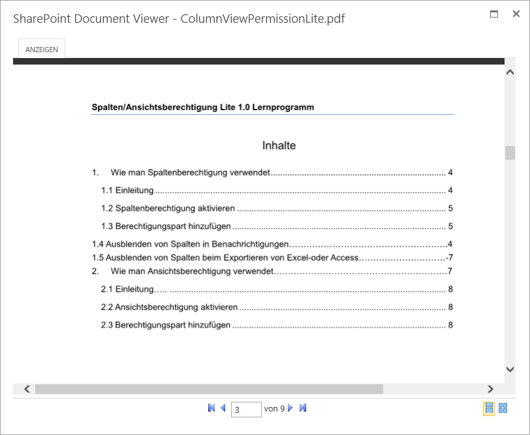Click the page number input field
Screen dimensions: 530x435
246,410
